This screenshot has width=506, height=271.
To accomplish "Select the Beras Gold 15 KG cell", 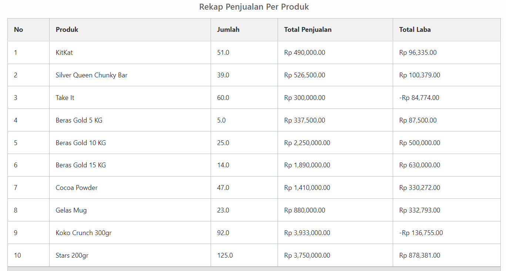I will pyautogui.click(x=81, y=165).
